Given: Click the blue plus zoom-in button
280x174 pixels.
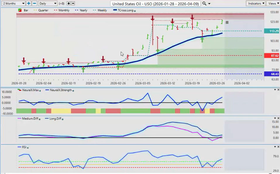Looking at the screenshot, I should click(29, 4).
